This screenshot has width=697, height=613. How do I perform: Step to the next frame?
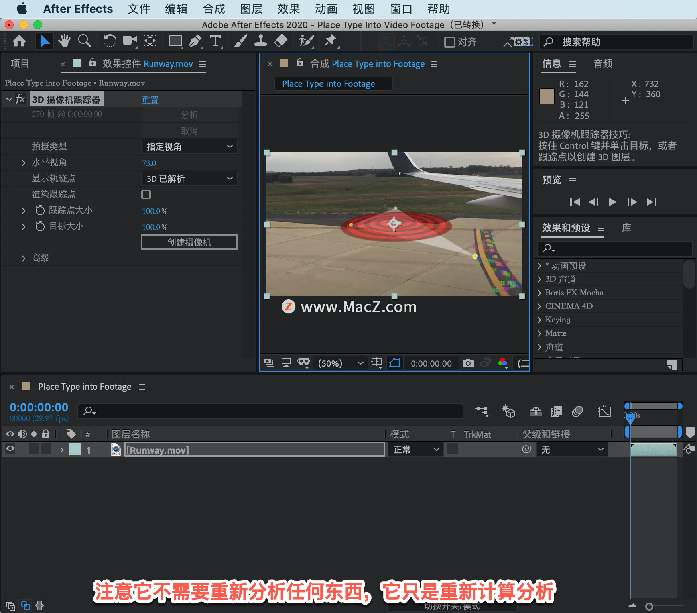(x=632, y=202)
